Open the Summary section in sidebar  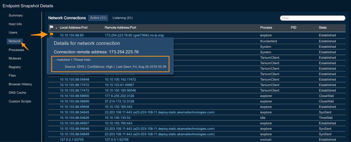16,15
